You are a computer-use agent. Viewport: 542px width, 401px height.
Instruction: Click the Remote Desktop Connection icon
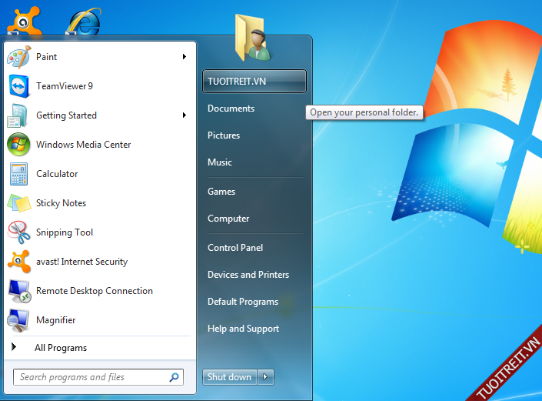[18, 291]
